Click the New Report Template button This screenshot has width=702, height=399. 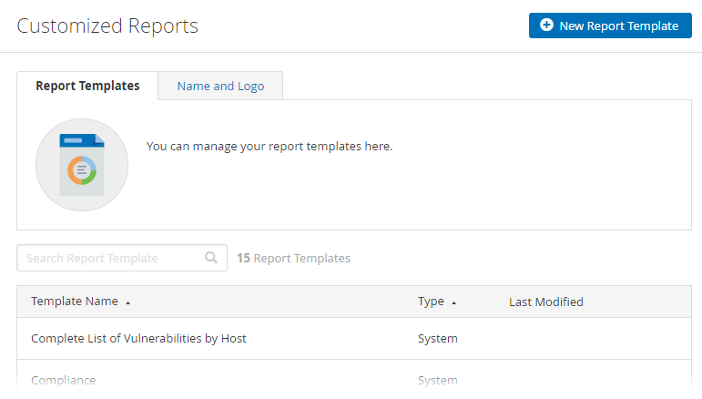(610, 26)
